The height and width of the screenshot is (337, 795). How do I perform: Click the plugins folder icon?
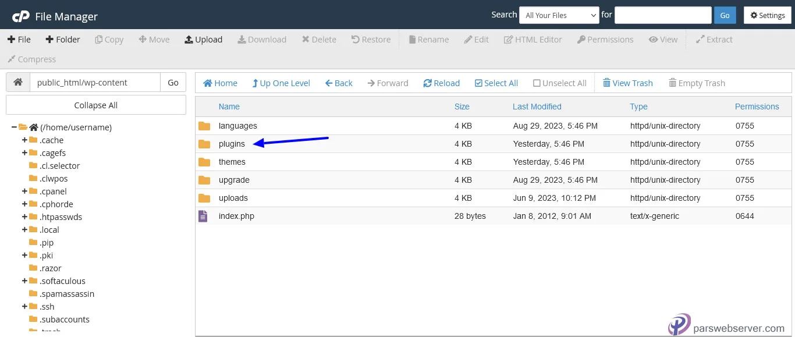204,144
